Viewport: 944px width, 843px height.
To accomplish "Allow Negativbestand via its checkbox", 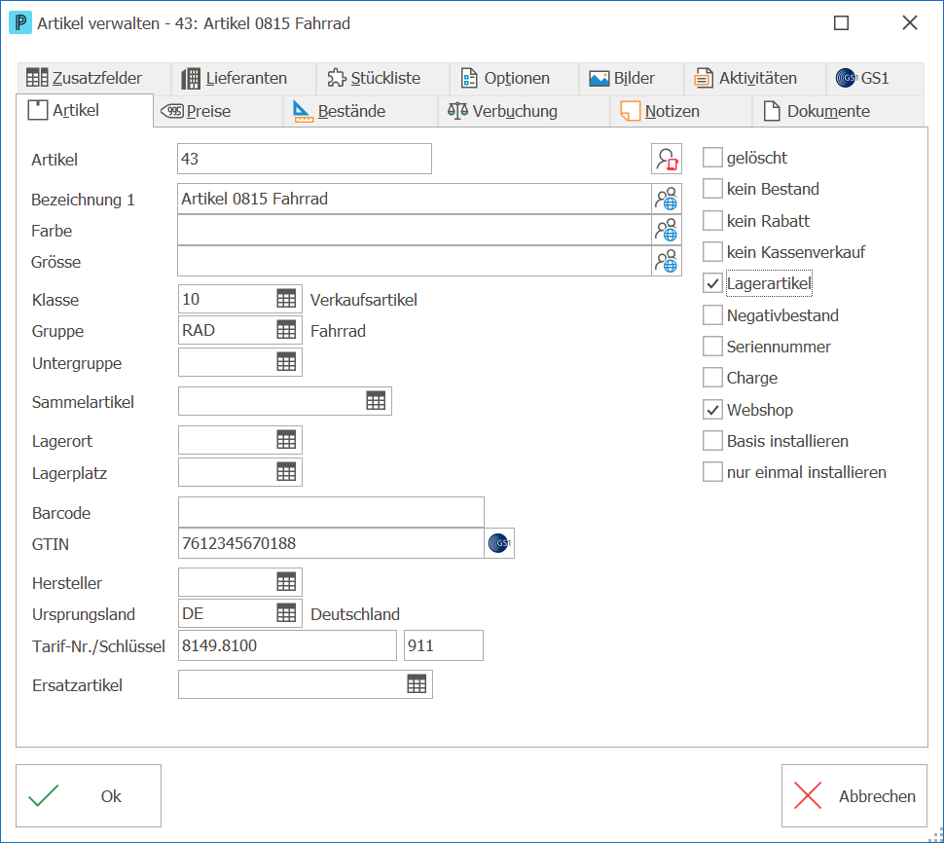I will point(712,315).
